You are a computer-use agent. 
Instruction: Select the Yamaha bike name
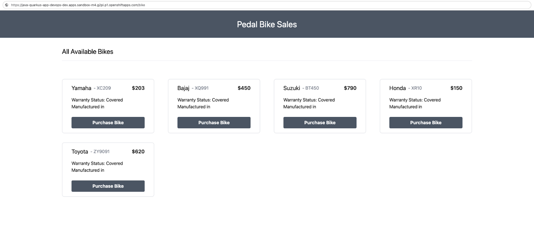coord(81,88)
